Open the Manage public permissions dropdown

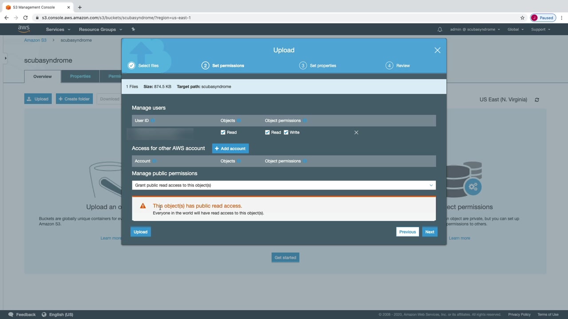click(284, 185)
